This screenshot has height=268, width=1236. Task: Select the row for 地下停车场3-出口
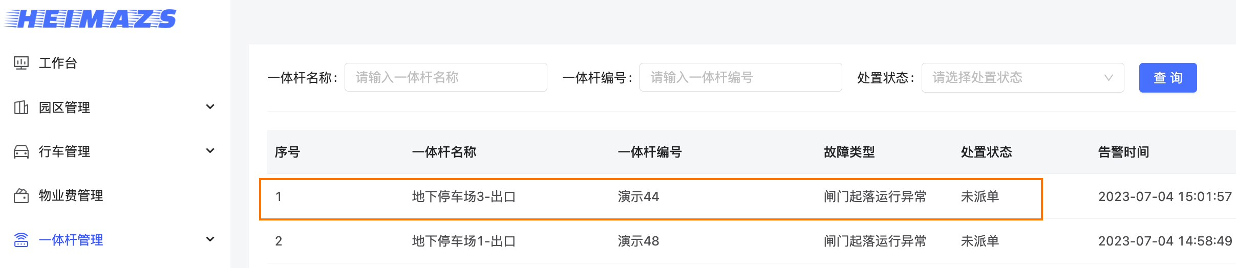(x=751, y=197)
